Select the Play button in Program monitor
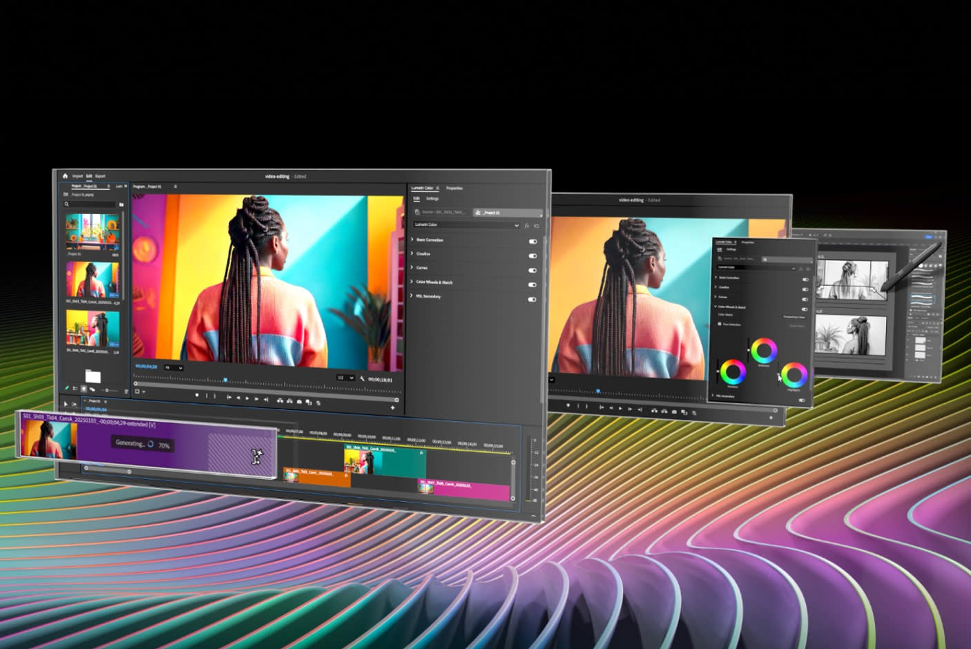The height and width of the screenshot is (649, 971). click(249, 398)
